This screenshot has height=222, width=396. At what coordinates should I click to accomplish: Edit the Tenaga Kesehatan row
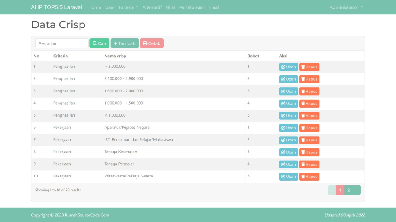click(x=289, y=152)
